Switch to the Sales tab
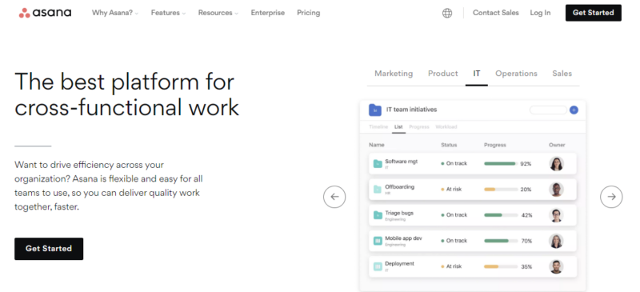640x292 pixels. pyautogui.click(x=562, y=74)
